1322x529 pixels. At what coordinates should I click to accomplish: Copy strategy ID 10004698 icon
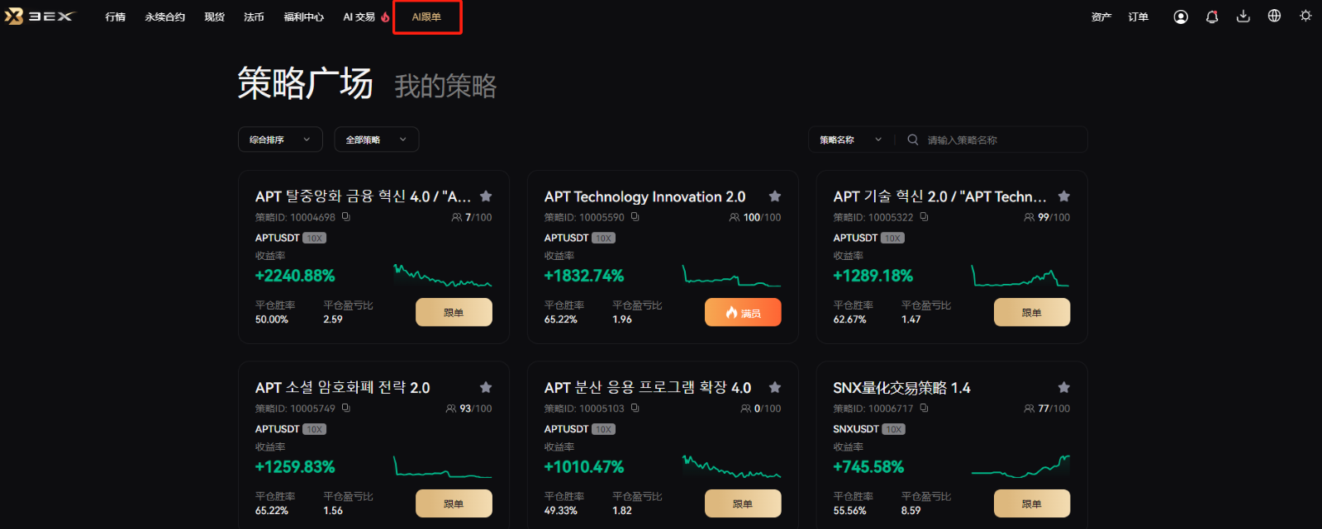coord(345,217)
